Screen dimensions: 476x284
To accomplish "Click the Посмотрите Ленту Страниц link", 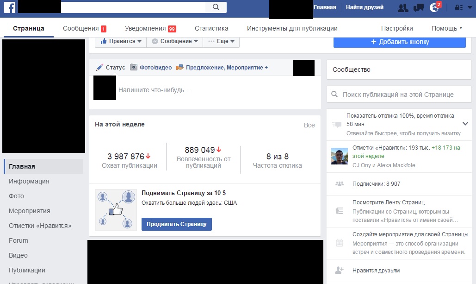I will 389,202.
